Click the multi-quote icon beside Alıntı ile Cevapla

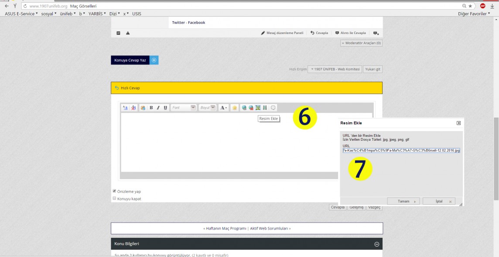point(376,33)
